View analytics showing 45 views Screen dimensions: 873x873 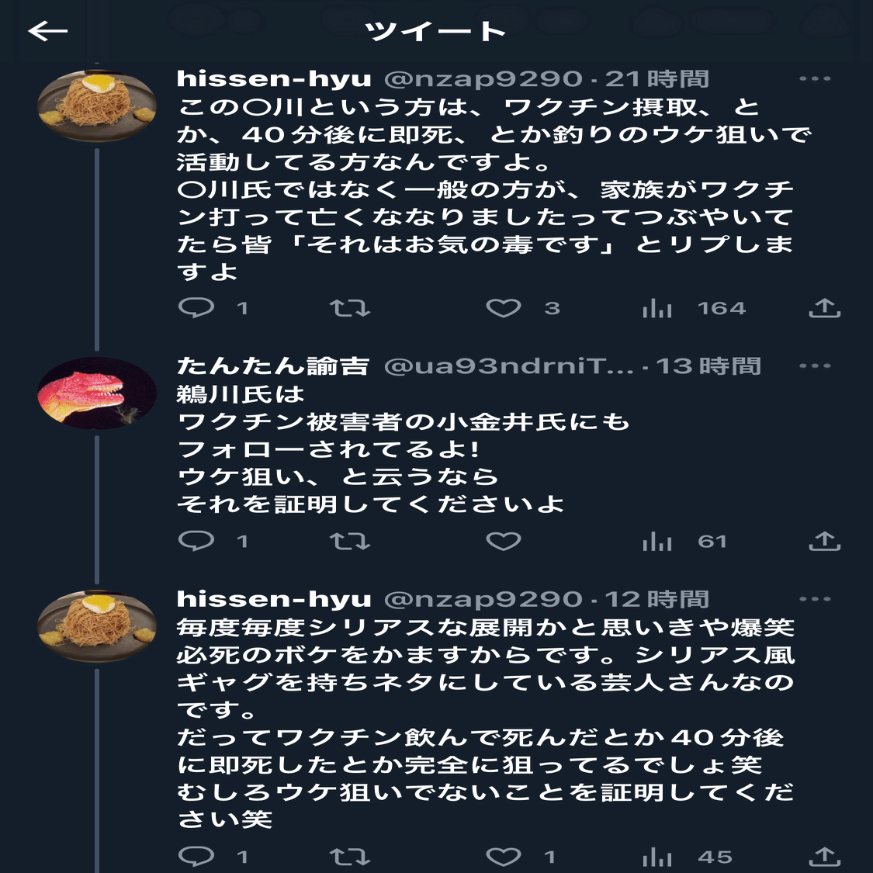click(x=657, y=856)
